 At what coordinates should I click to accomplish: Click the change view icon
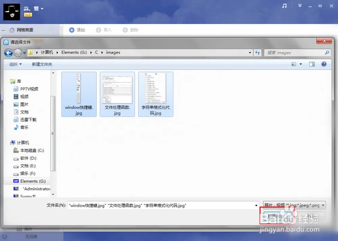point(294,64)
